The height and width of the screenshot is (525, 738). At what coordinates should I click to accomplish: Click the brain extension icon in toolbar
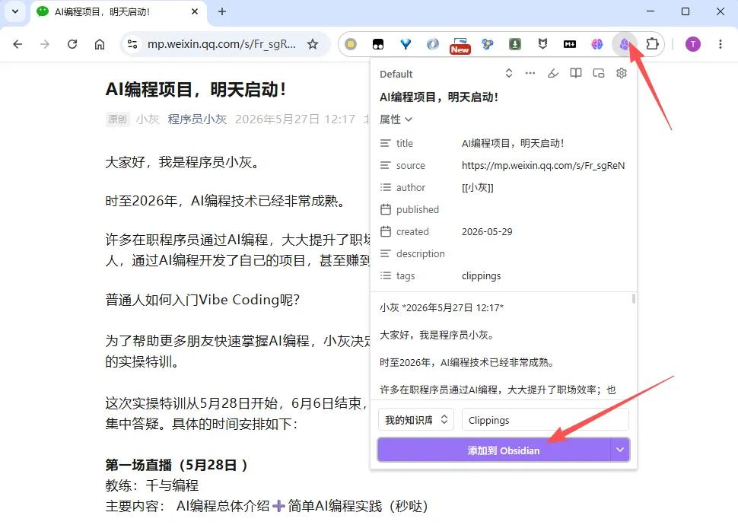[596, 44]
